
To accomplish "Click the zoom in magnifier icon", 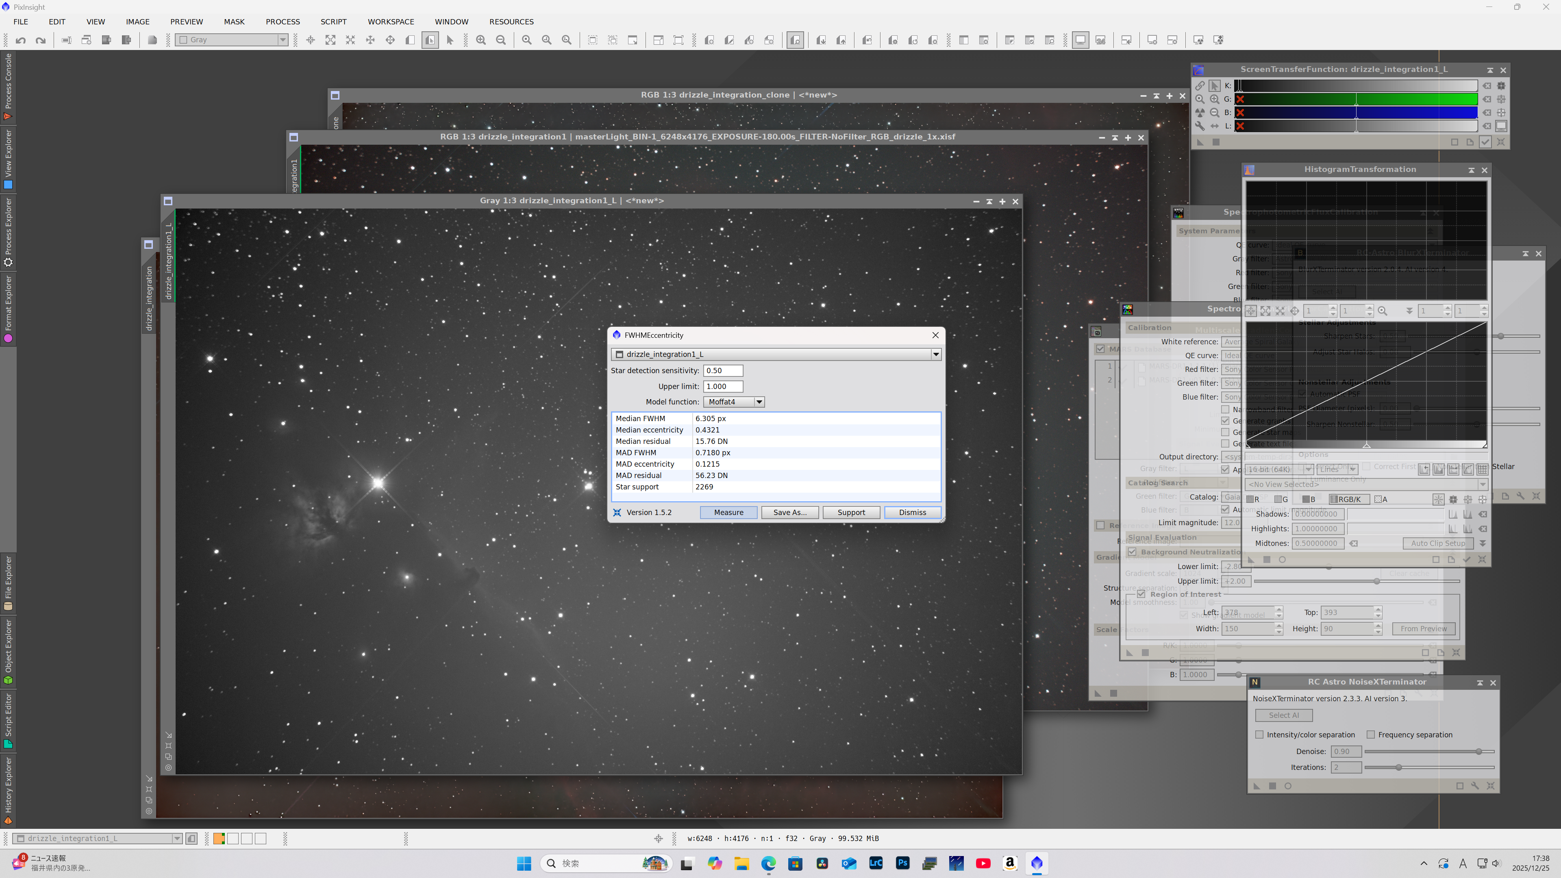I will click(x=480, y=40).
